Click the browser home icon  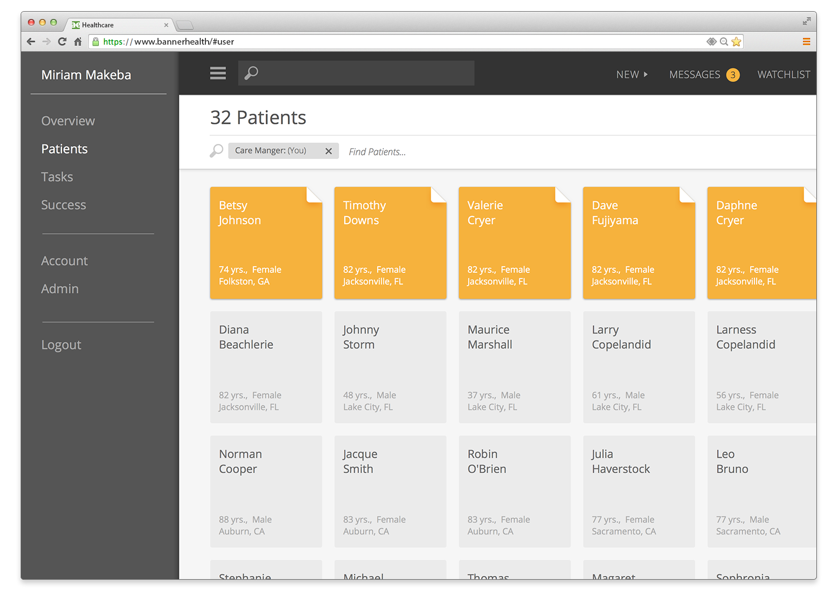[78, 41]
